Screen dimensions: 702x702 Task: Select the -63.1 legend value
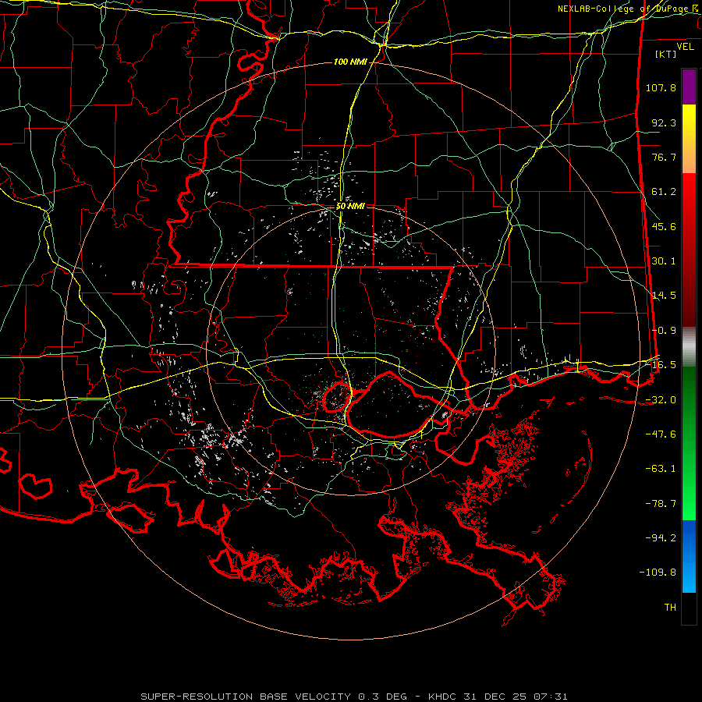[661, 469]
